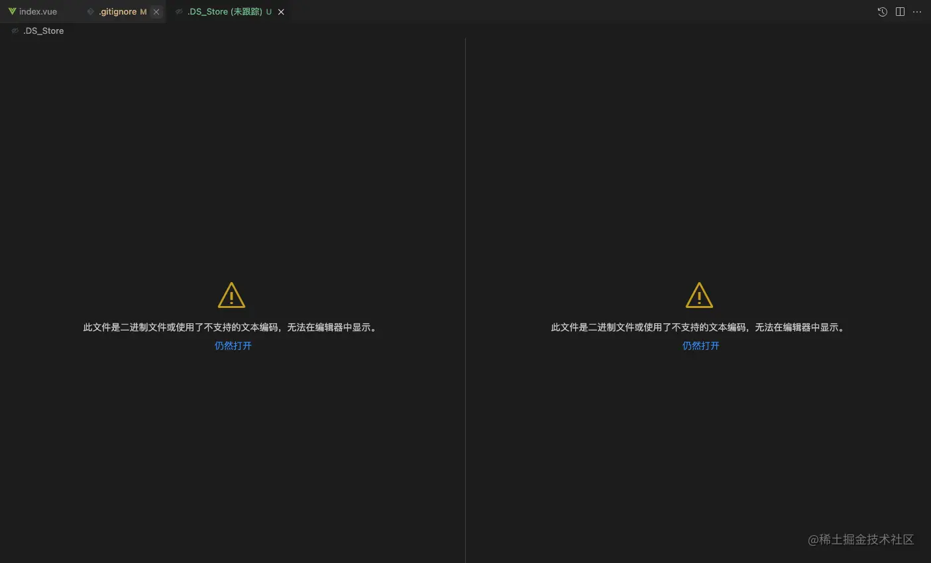Split the editor right

(900, 12)
